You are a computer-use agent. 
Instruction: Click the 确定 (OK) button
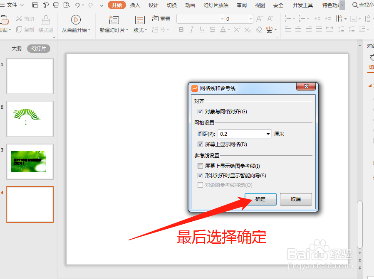[x=260, y=199]
